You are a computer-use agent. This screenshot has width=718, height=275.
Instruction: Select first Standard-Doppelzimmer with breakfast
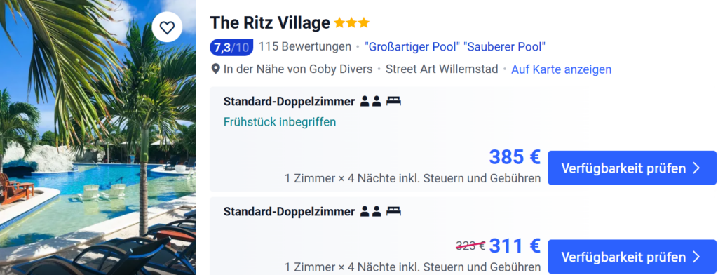[x=289, y=101]
